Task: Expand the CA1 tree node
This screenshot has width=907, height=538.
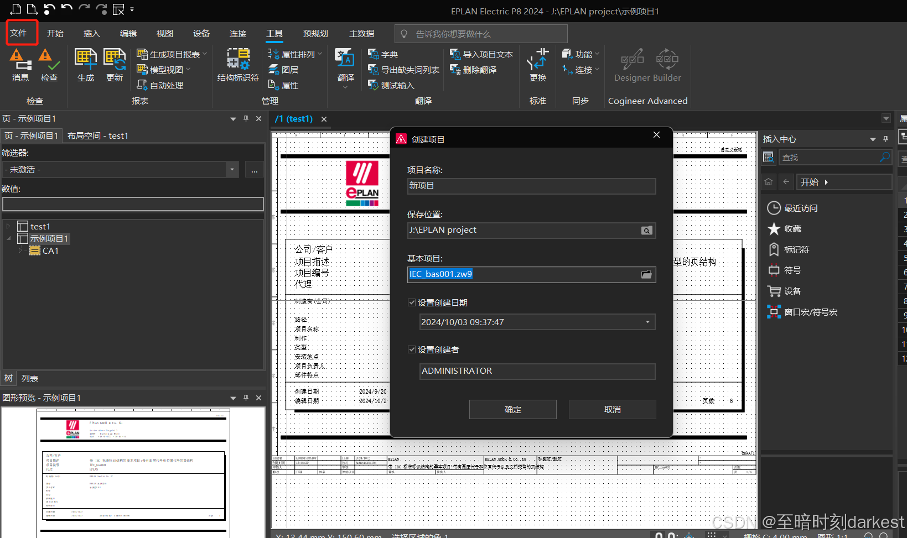Action: pos(20,250)
